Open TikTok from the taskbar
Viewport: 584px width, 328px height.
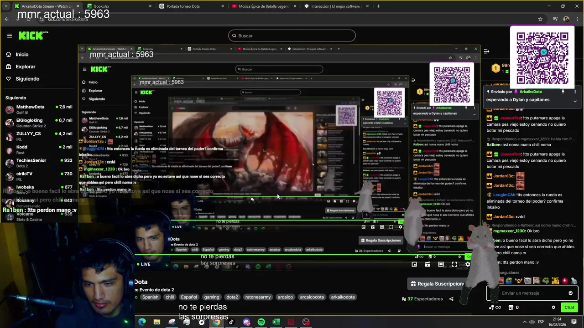pyautogui.click(x=231, y=322)
